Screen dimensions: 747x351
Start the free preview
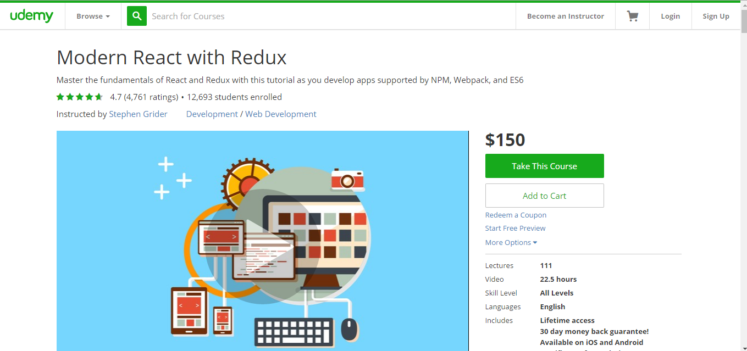[x=515, y=228]
